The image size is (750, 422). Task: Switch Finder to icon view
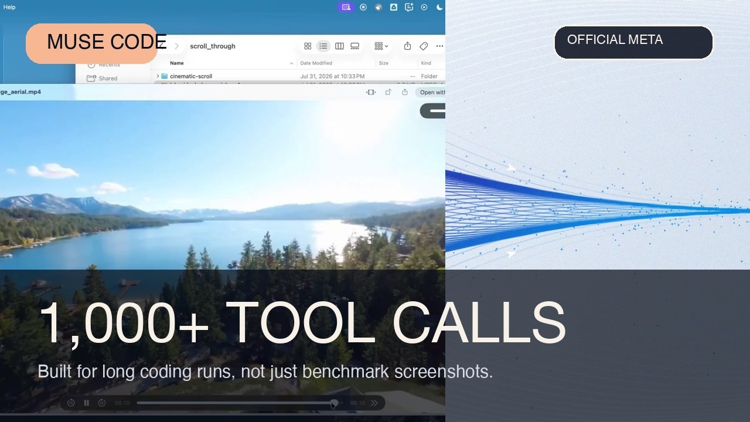tap(308, 46)
